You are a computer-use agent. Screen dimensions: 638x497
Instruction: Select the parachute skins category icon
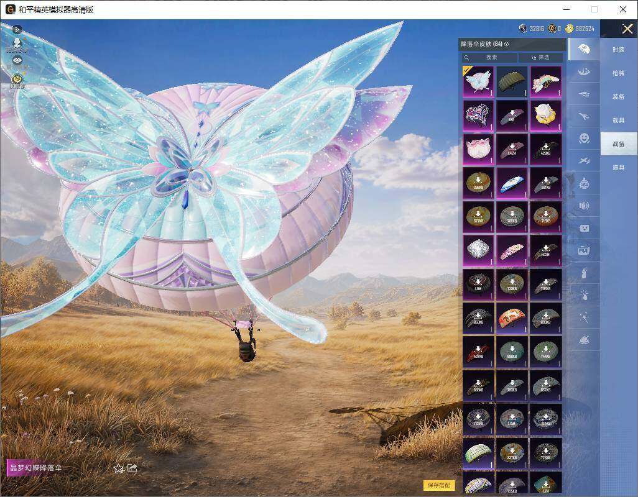click(x=584, y=50)
